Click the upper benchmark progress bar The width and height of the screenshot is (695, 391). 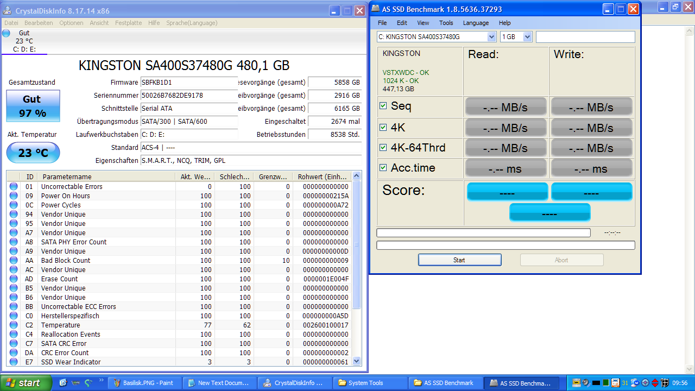click(483, 232)
